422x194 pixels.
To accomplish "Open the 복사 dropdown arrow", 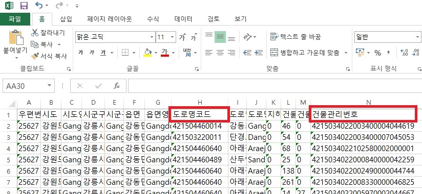I will point(59,44).
